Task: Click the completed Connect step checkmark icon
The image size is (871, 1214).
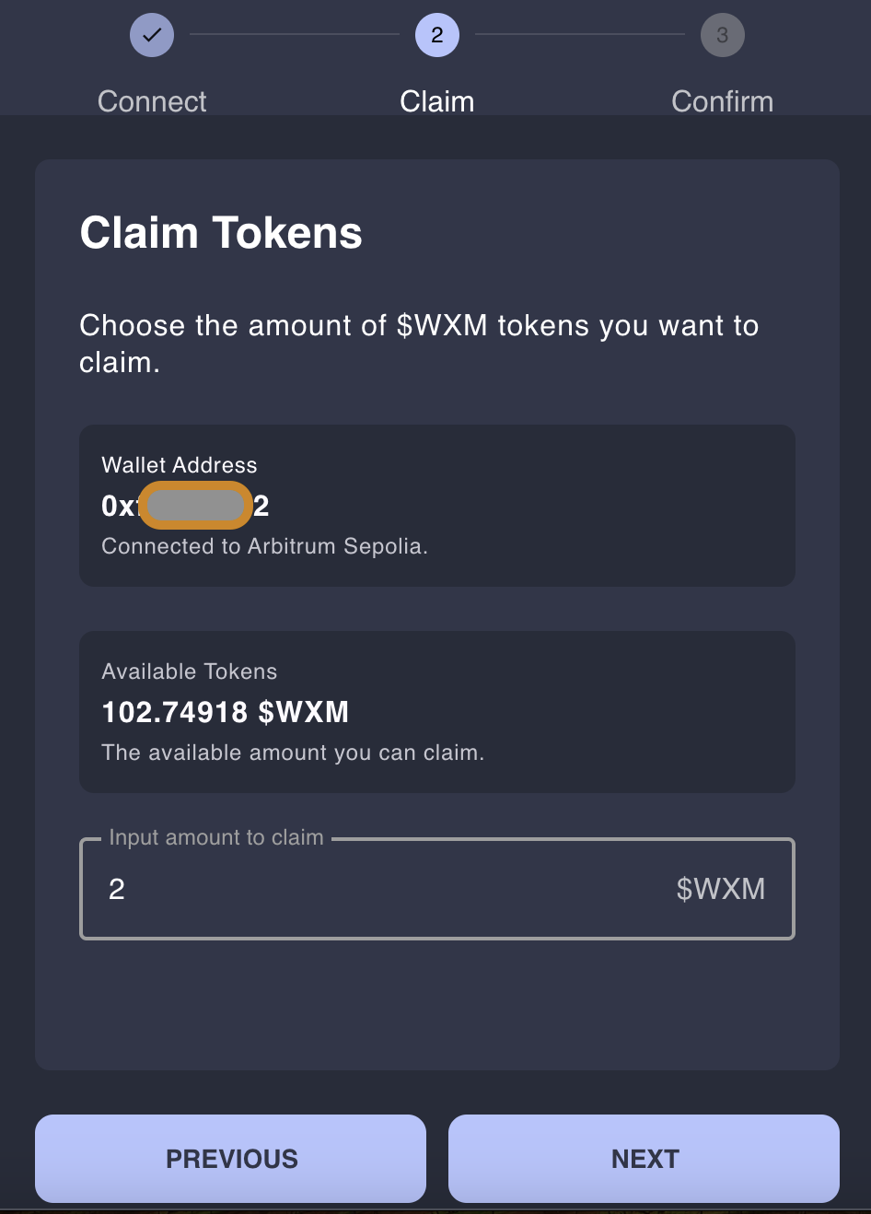Action: [152, 35]
